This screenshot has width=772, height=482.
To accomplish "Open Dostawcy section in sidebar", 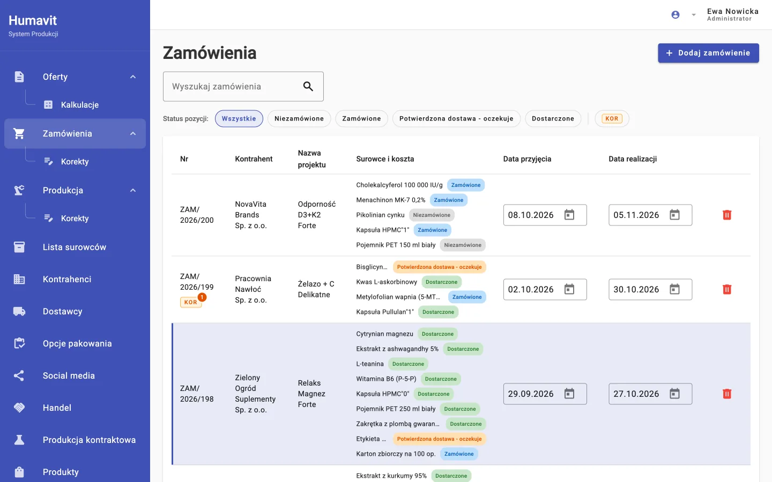I will tap(75, 311).
